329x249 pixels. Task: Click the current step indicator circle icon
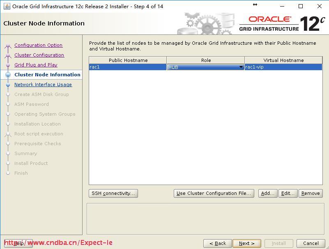[8, 75]
